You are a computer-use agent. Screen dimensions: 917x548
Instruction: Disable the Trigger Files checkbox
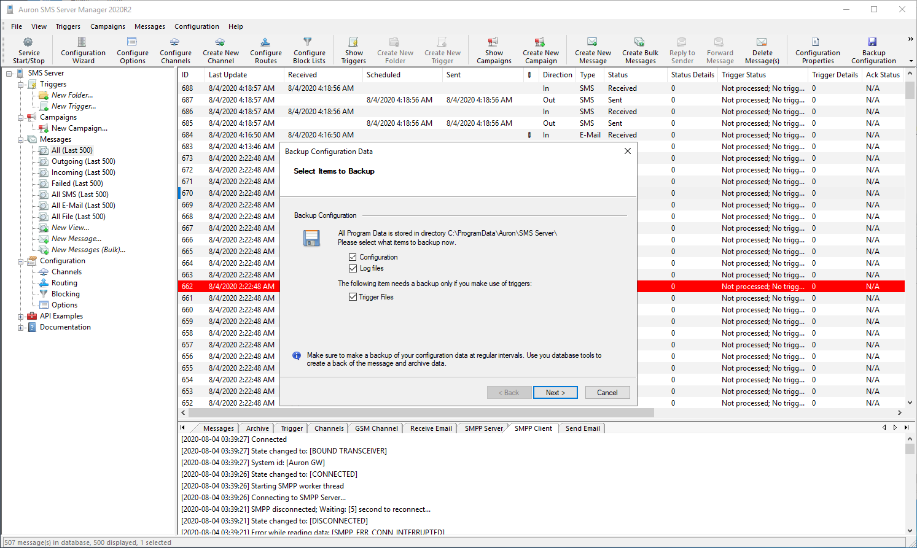tap(353, 297)
